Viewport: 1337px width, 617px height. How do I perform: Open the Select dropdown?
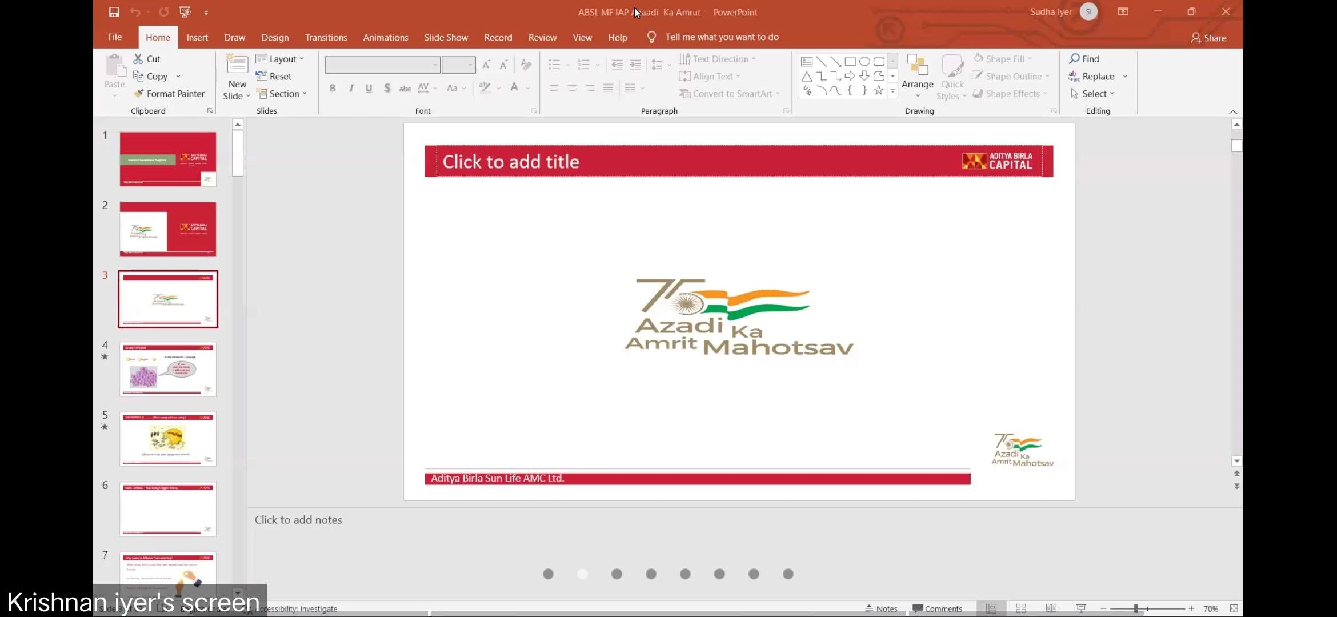pyautogui.click(x=1092, y=94)
